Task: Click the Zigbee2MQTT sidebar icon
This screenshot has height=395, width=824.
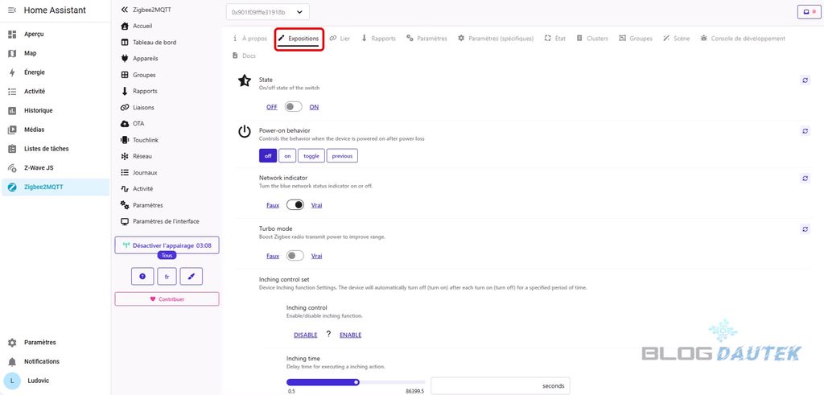Action: pos(12,187)
